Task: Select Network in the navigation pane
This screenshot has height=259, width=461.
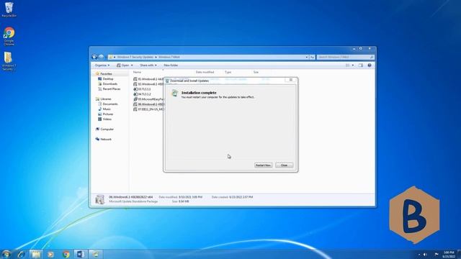Action: 106,139
